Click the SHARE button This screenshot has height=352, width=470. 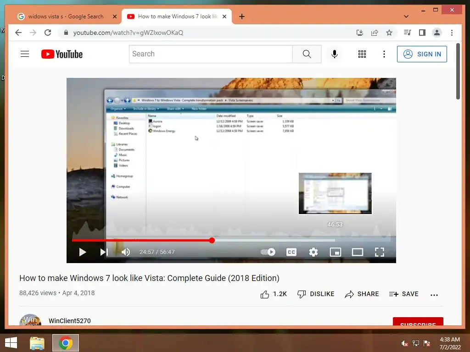pyautogui.click(x=362, y=294)
